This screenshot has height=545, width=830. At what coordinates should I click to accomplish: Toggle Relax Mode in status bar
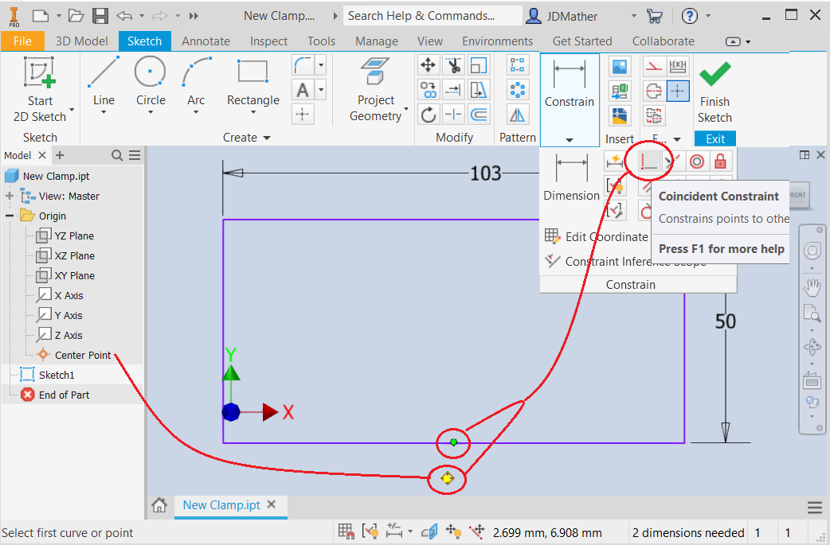click(477, 531)
